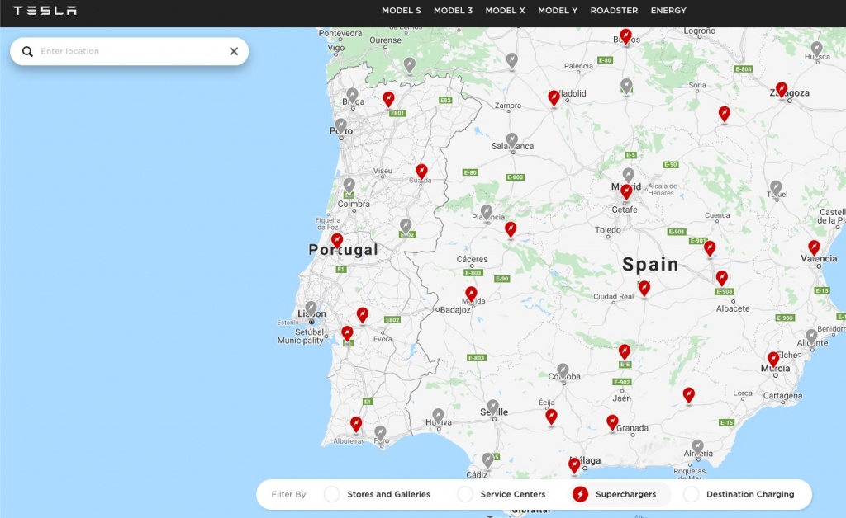Open the gray pin near Getafe

pos(628,176)
